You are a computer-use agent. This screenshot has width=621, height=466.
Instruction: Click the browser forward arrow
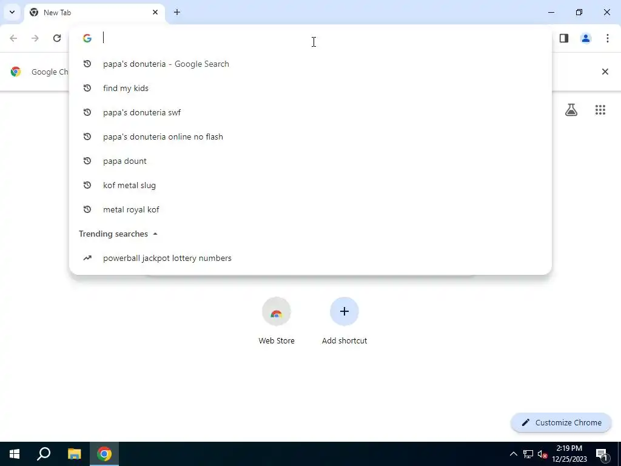pos(35,38)
